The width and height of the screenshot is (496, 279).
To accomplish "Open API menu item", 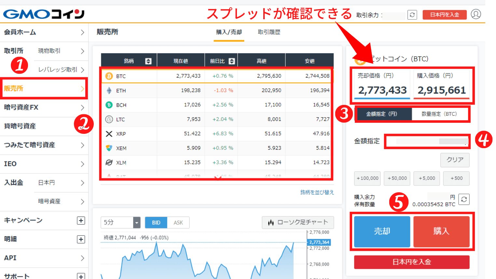I will (x=44, y=258).
